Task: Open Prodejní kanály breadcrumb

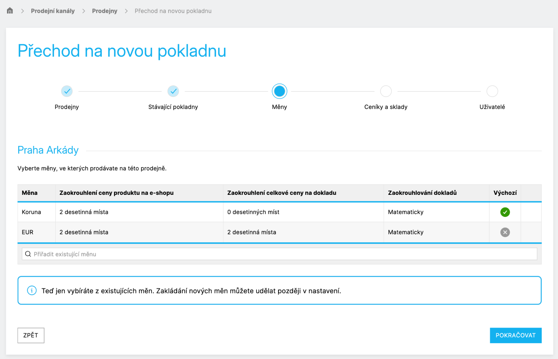Action: [53, 11]
